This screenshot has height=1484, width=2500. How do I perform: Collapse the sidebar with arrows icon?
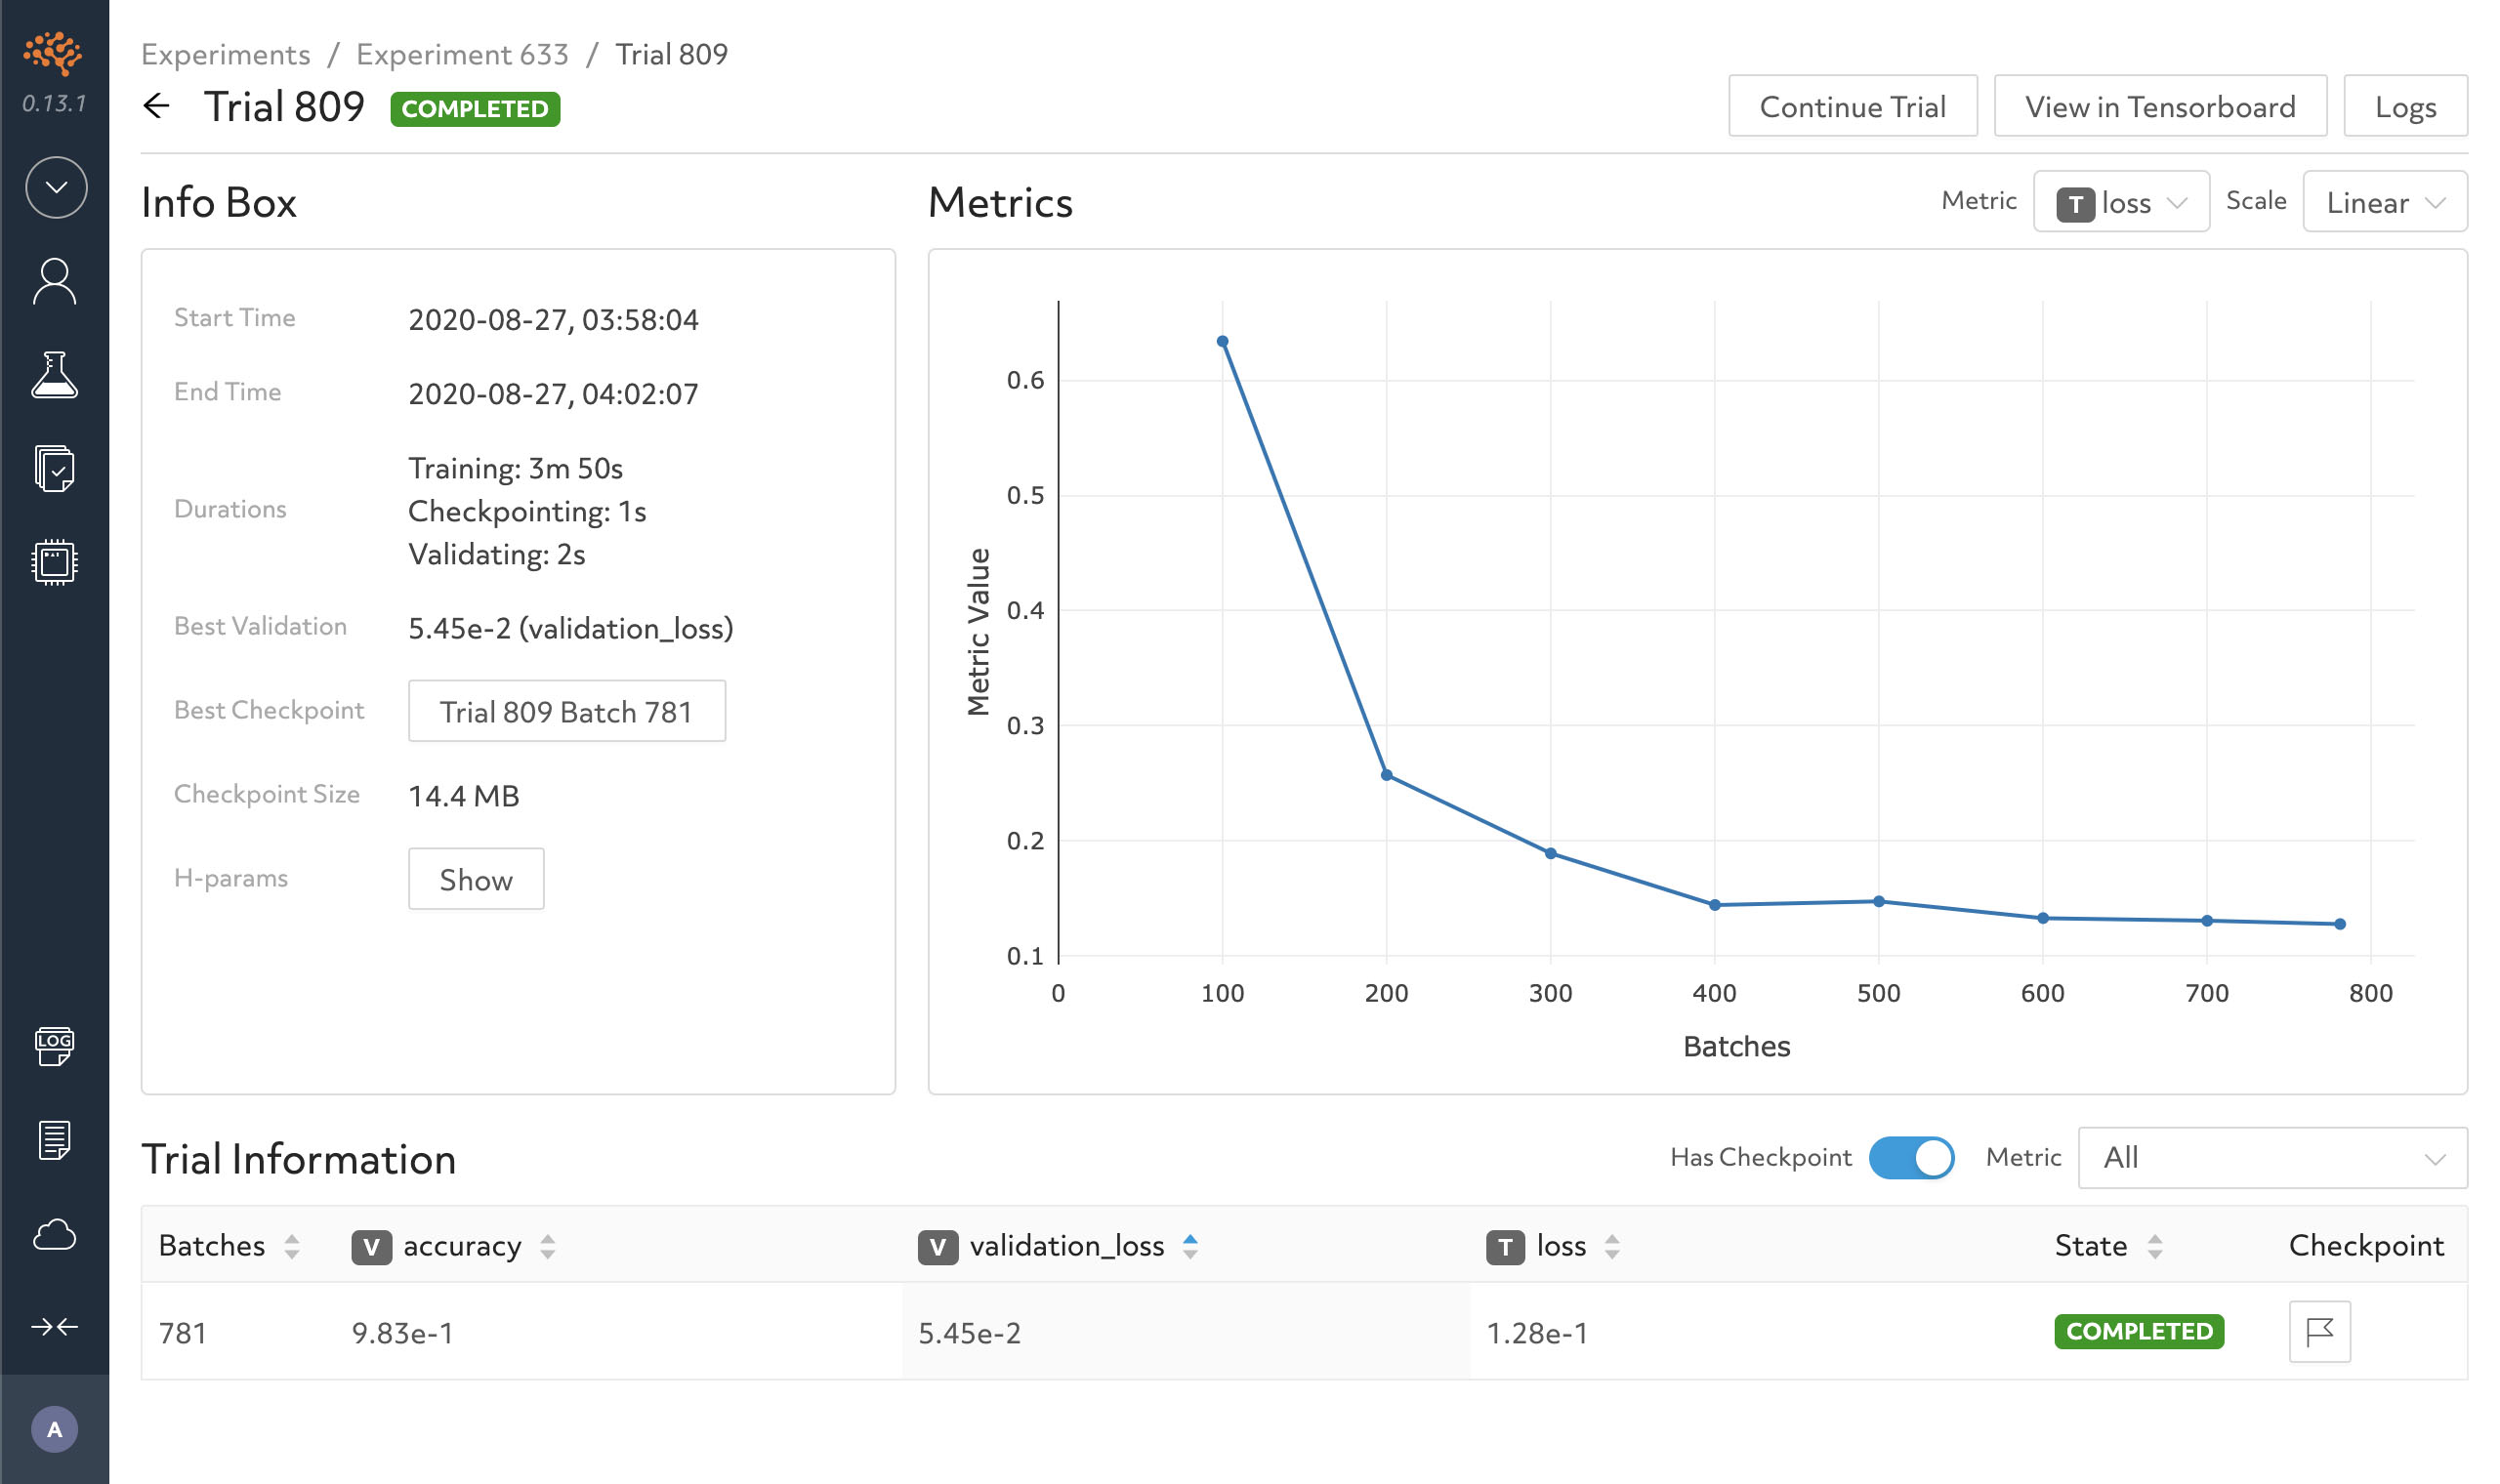(x=55, y=1327)
